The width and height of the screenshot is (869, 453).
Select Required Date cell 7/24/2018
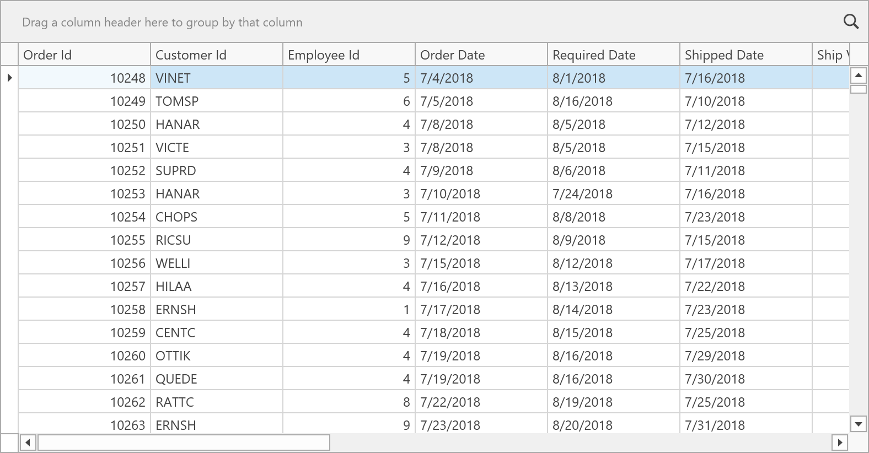tap(614, 193)
